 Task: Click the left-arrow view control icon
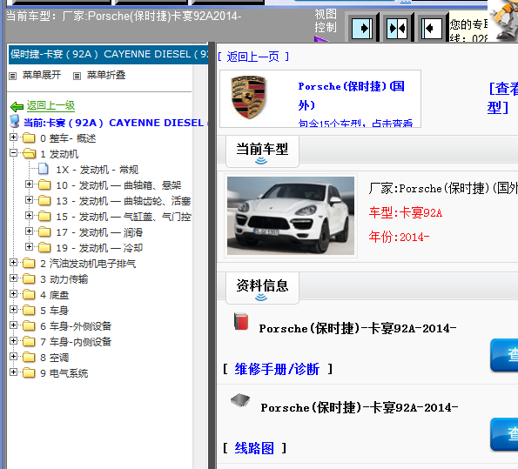coord(432,28)
